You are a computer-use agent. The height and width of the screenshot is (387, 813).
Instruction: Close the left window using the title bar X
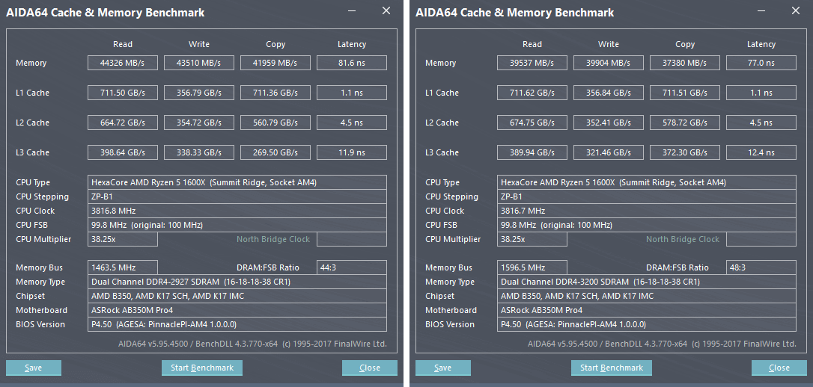pyautogui.click(x=386, y=11)
